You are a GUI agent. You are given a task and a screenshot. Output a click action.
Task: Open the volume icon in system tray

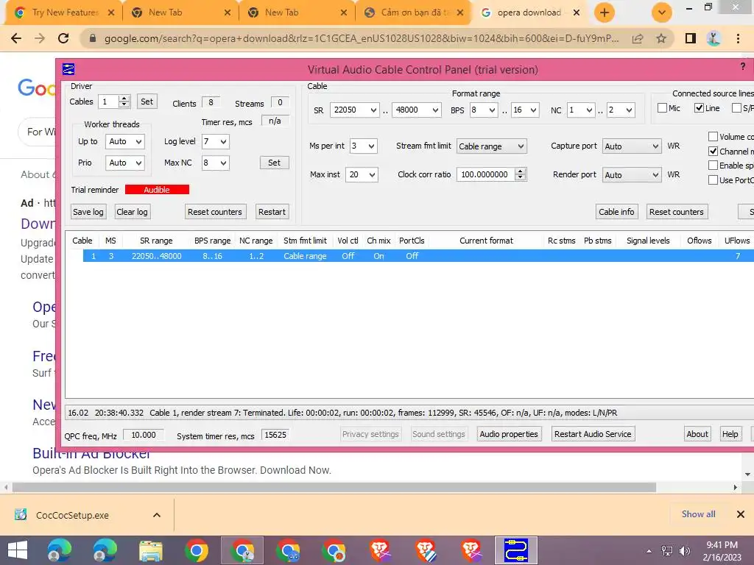point(684,551)
